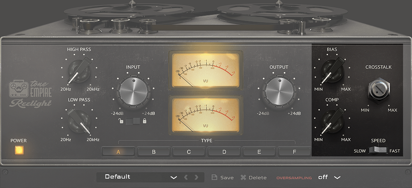This screenshot has width=412, height=188.
Task: Click the Input gain knob
Action: point(133,91)
